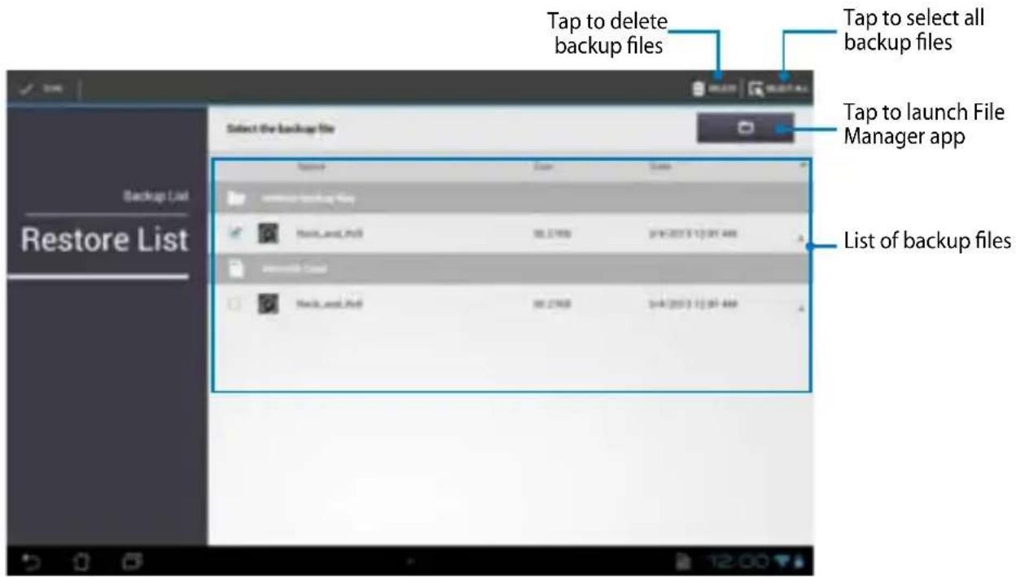Sort by the Name column header
The width and height of the screenshot is (1016, 577).
tap(312, 167)
